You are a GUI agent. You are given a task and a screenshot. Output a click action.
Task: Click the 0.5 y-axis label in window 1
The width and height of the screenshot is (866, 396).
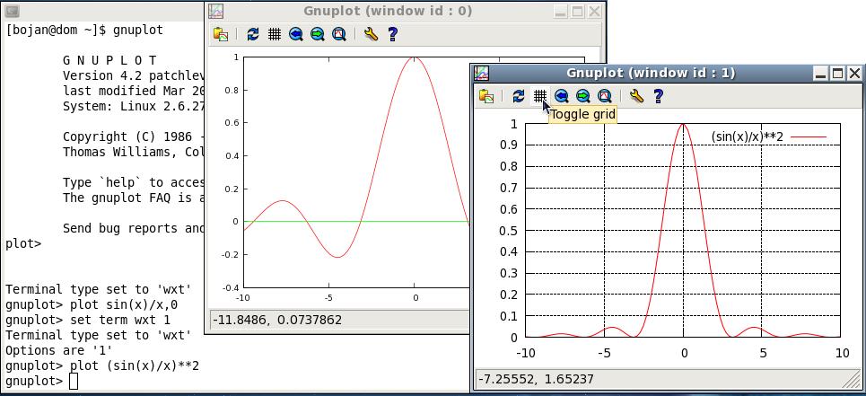pos(509,231)
